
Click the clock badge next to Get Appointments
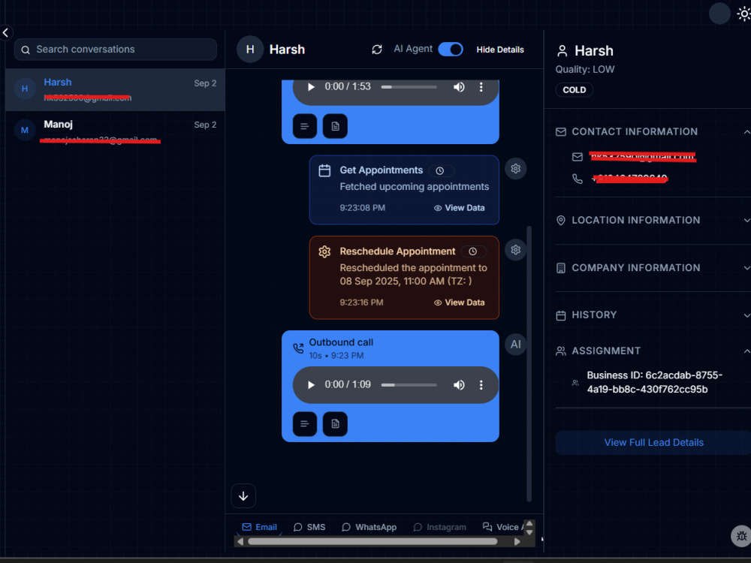point(440,170)
